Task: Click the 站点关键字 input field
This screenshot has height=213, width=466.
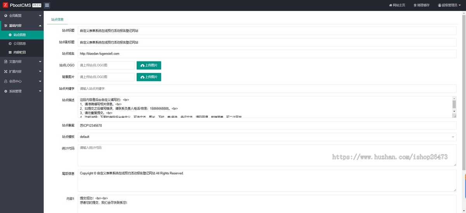Action: (267, 89)
